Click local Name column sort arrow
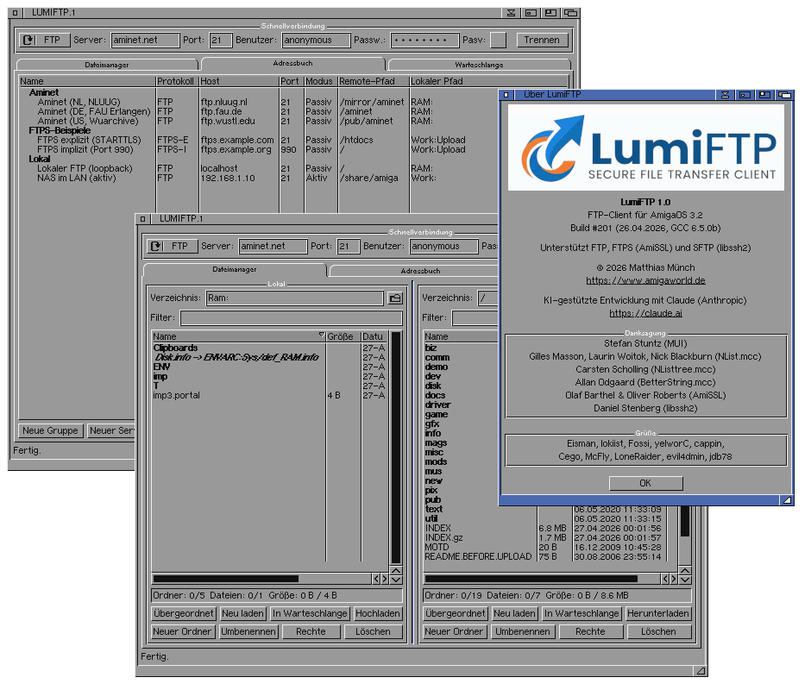 click(322, 336)
